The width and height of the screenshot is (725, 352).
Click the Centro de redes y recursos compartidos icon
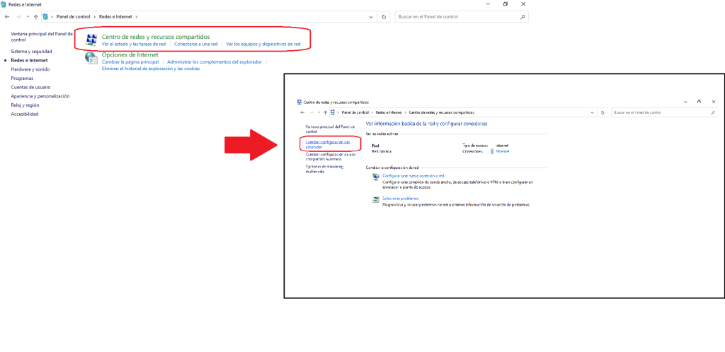pos(91,40)
